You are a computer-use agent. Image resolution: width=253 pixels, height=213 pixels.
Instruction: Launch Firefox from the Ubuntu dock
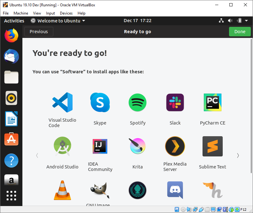coord(11,35)
